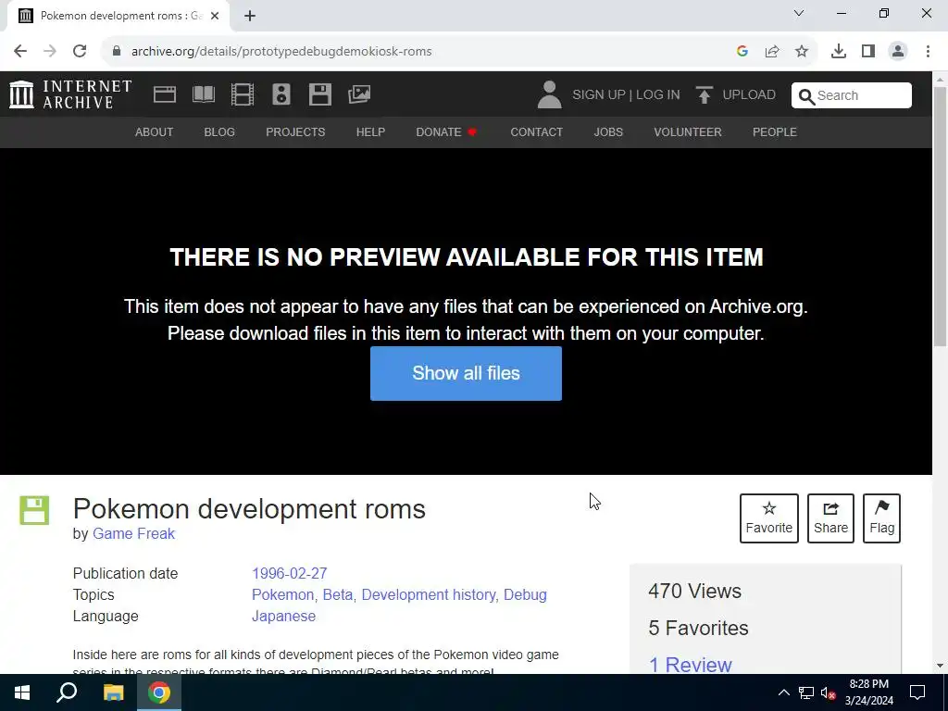Open the BLOG menu item
The width and height of the screenshot is (948, 711).
pos(219,131)
